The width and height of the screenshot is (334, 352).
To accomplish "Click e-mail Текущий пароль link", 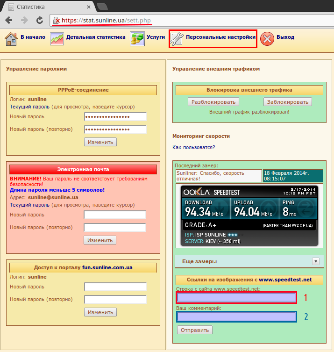I will (29, 205).
